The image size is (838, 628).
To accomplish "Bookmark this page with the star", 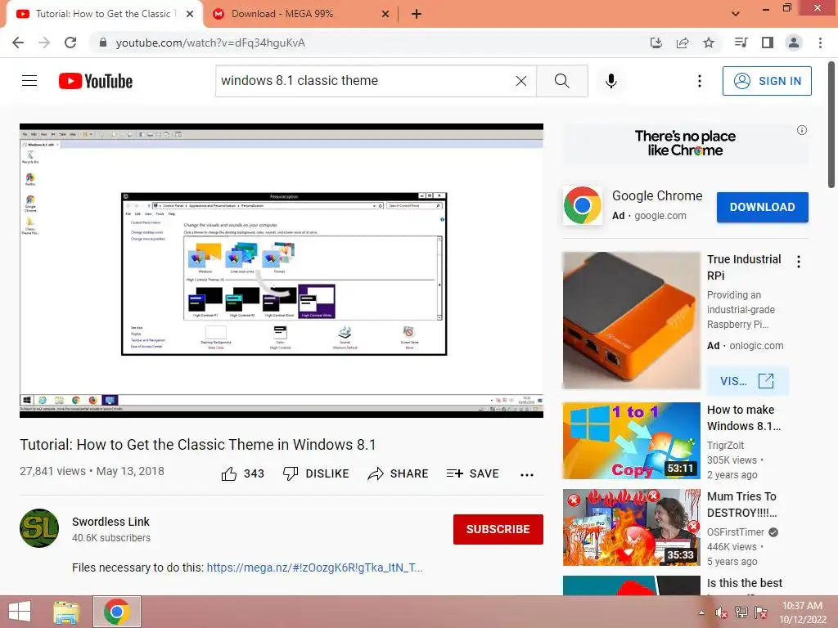I will click(709, 43).
